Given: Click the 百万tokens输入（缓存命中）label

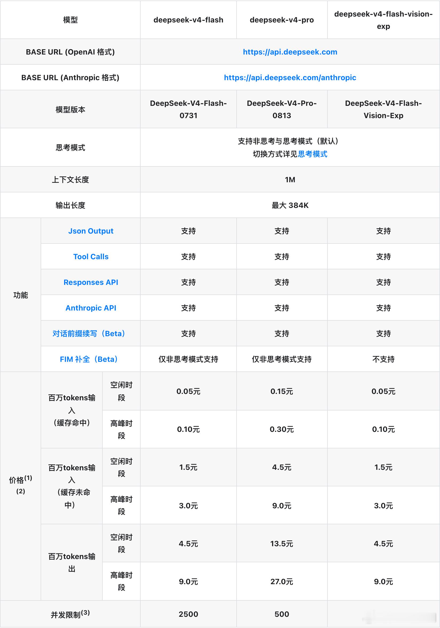Looking at the screenshot, I should (72, 410).
